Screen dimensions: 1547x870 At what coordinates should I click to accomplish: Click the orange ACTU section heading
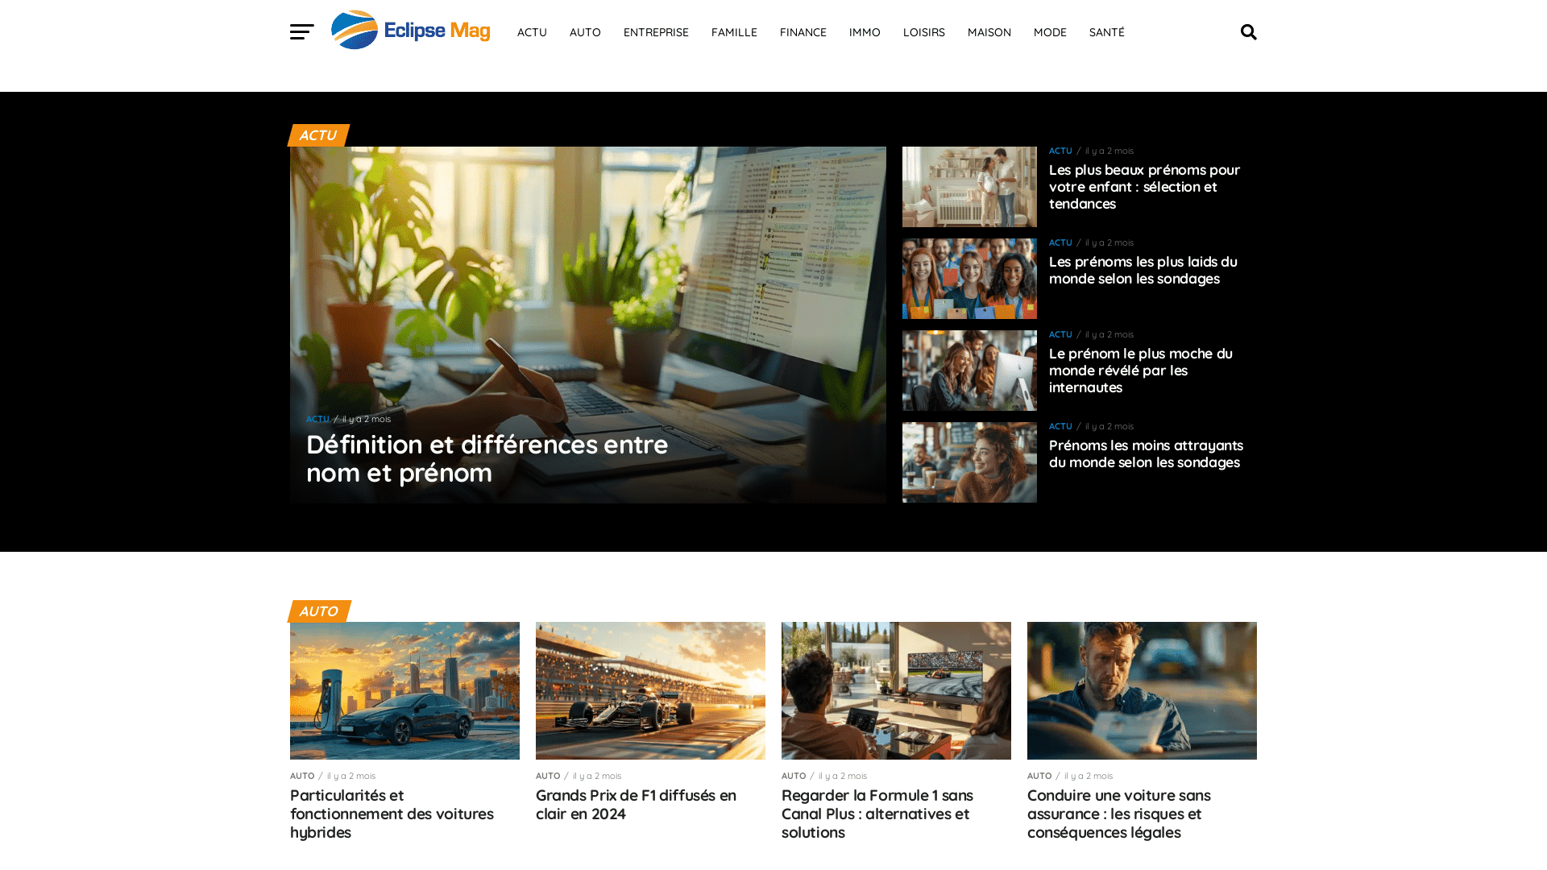[x=318, y=135]
